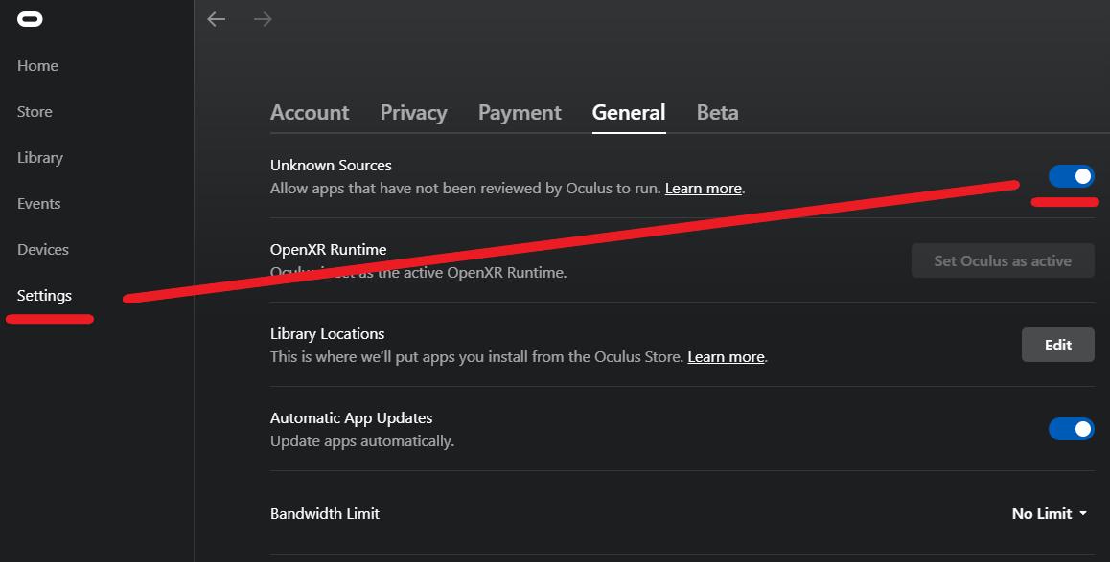Click the Oculus logo icon
Image resolution: width=1110 pixels, height=562 pixels.
tap(30, 19)
